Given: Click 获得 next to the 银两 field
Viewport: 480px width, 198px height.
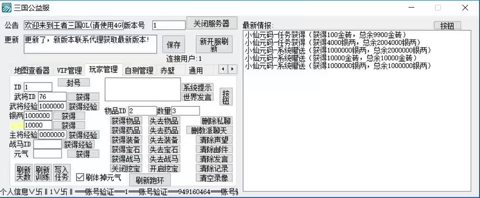Looking at the screenshot, I should (69, 116).
